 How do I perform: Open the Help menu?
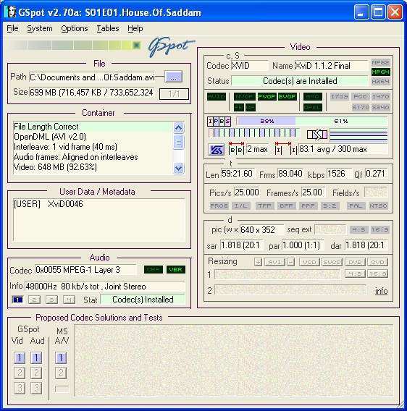(135, 28)
